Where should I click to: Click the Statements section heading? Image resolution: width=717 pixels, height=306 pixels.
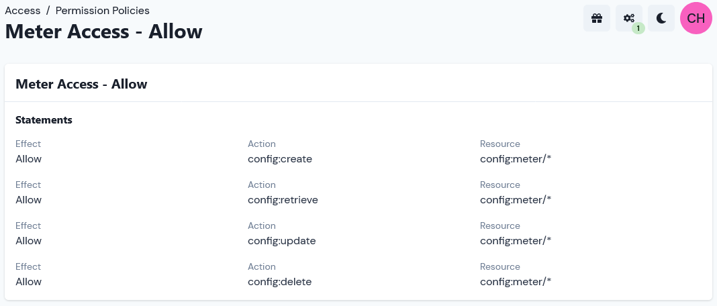pyautogui.click(x=44, y=120)
